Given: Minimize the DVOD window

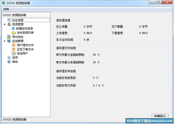Looking at the screenshot, I should click(x=152, y=2).
